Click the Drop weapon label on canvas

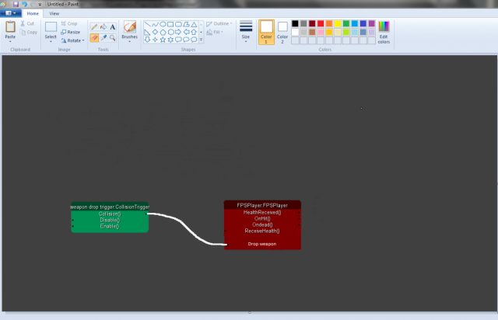pyautogui.click(x=261, y=244)
